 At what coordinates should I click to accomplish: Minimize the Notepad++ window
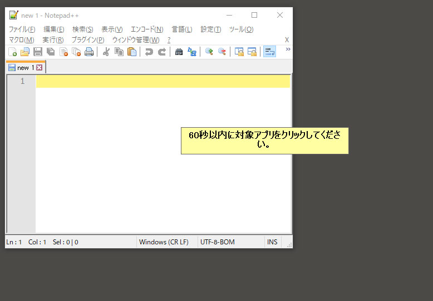229,15
